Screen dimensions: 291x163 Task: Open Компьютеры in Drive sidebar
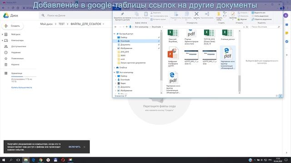pyautogui.click(x=17, y=40)
